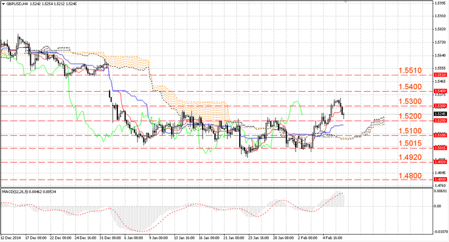The width and height of the screenshot is (449, 242).
Task: Click the small triangle before GBPUSD,H4
Action: [3, 4]
